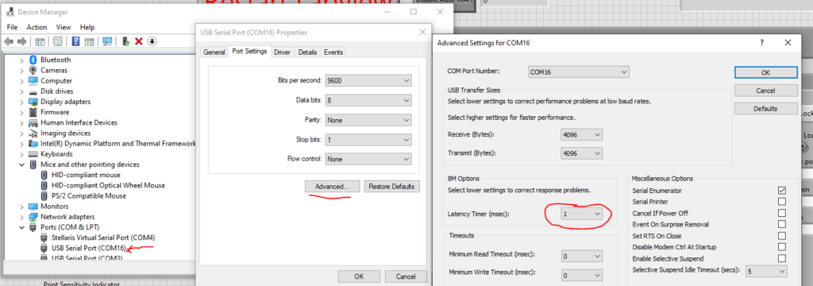Enable the Enable Selective Suspend checkbox

[x=782, y=258]
